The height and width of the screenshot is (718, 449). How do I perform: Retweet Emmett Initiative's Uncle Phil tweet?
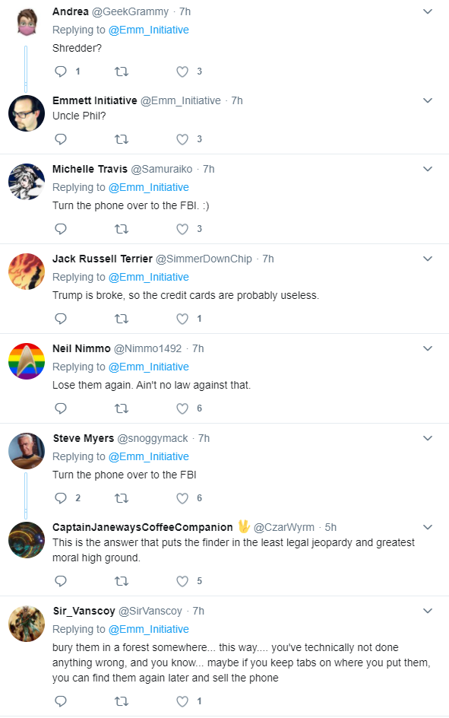[121, 139]
